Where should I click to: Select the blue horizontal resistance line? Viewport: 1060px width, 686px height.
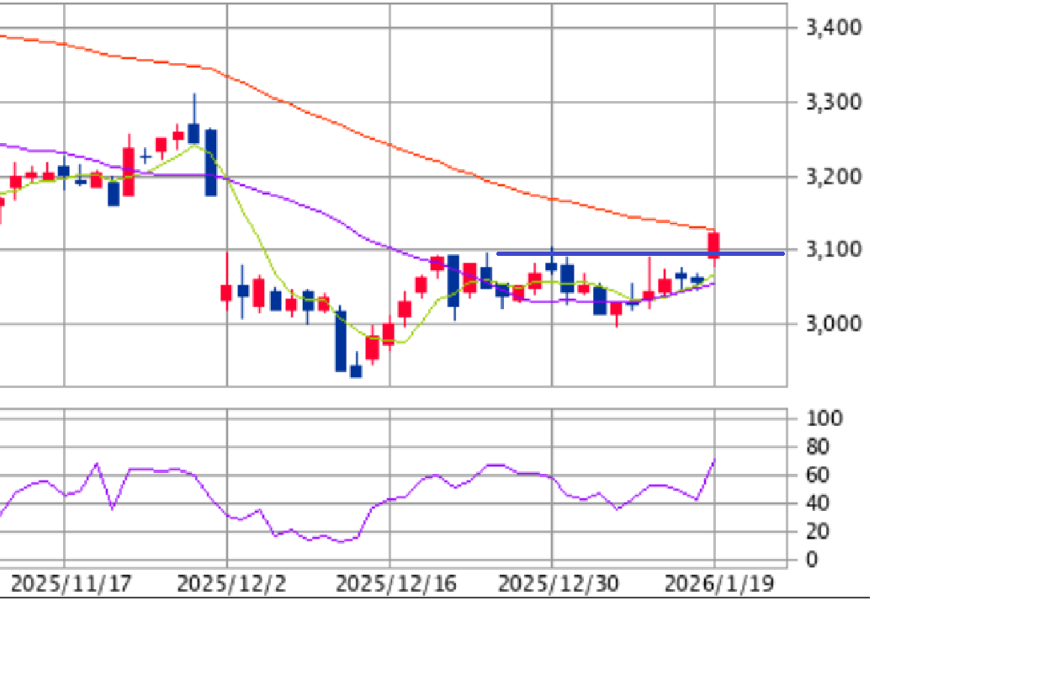639,253
